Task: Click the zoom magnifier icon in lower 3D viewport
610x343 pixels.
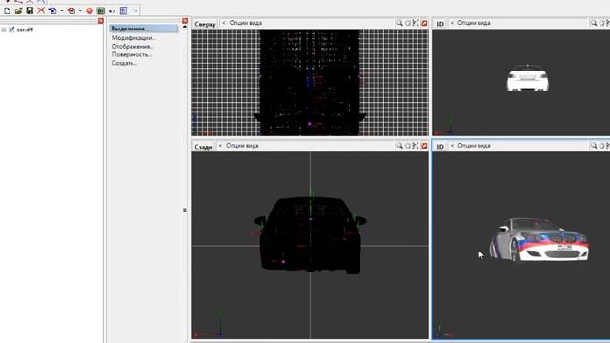Action: click(594, 146)
